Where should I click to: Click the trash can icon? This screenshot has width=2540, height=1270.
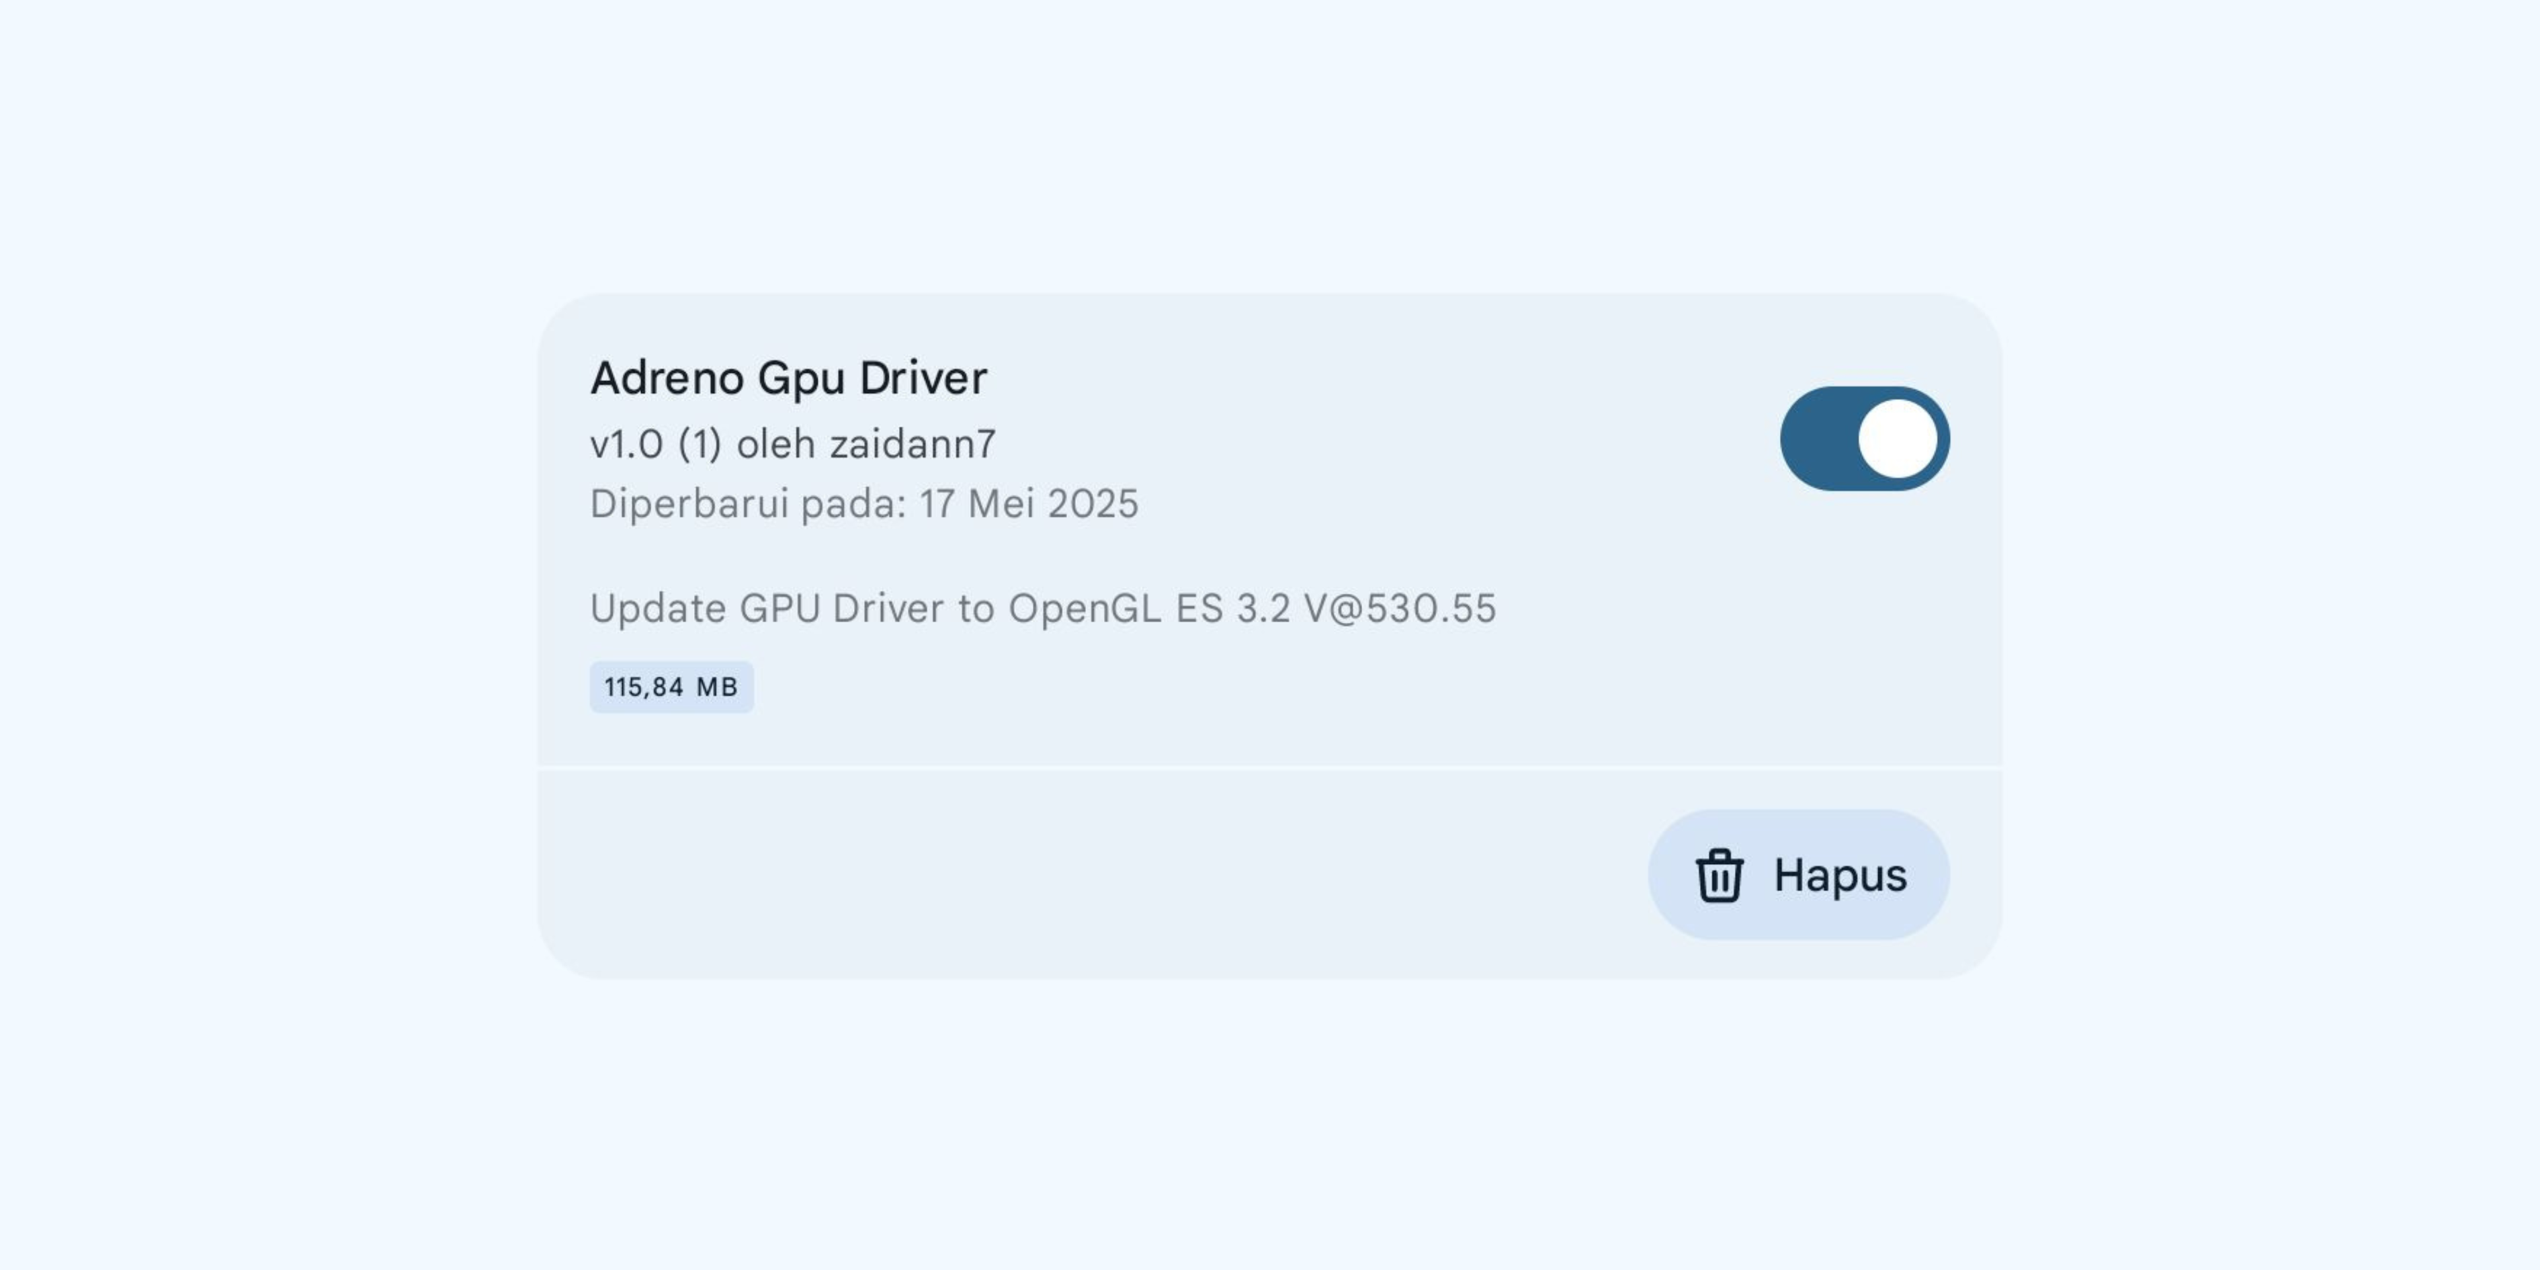(x=1720, y=875)
